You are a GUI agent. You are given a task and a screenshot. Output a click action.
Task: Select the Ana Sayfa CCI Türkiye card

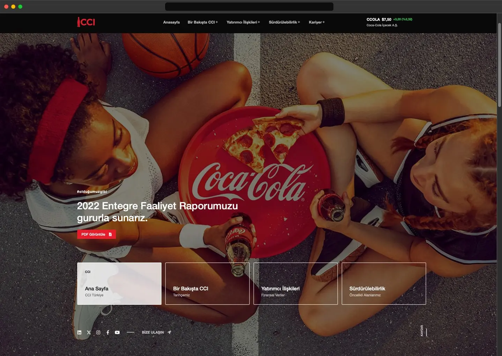pyautogui.click(x=119, y=284)
